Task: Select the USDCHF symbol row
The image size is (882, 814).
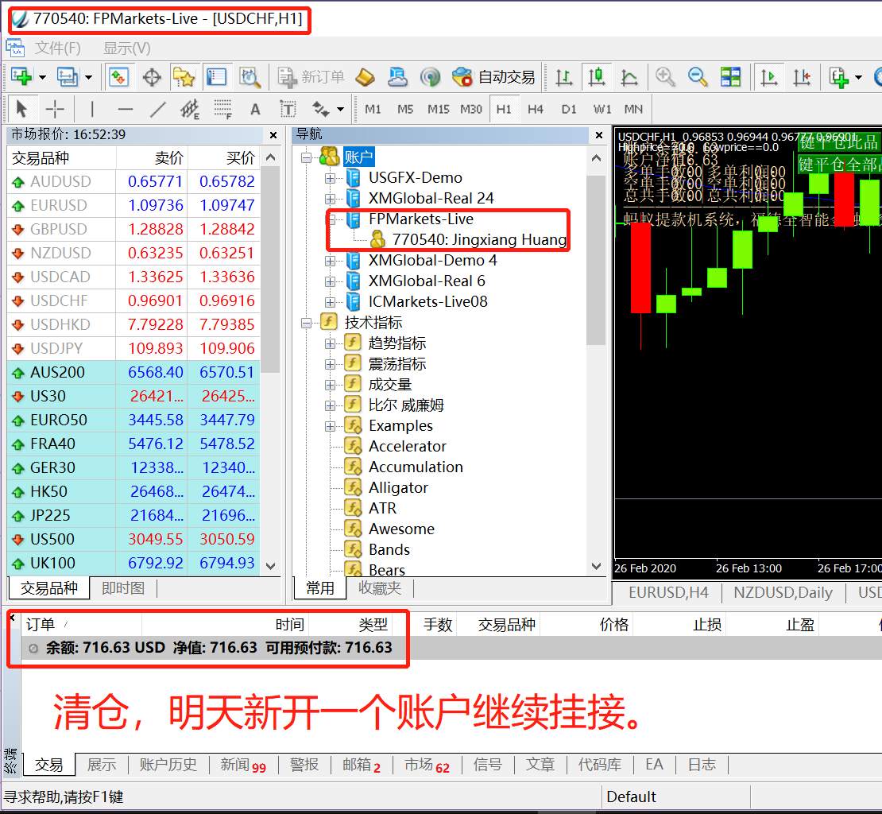Action: pyautogui.click(x=133, y=301)
